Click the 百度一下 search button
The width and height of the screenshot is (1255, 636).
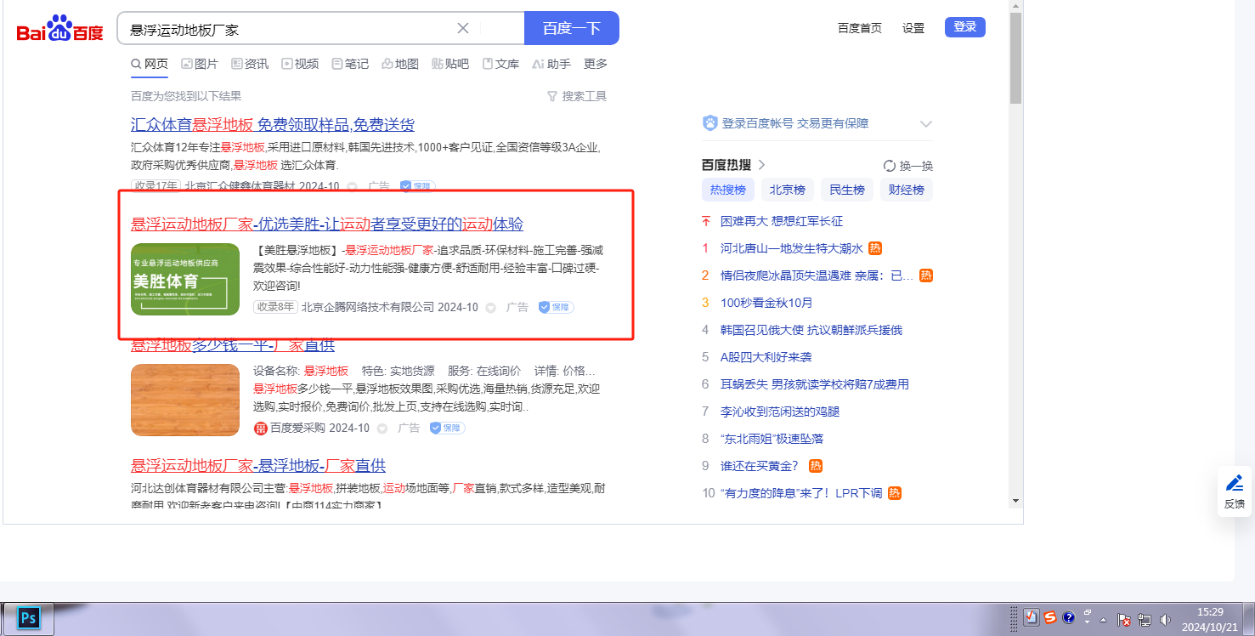[571, 28]
